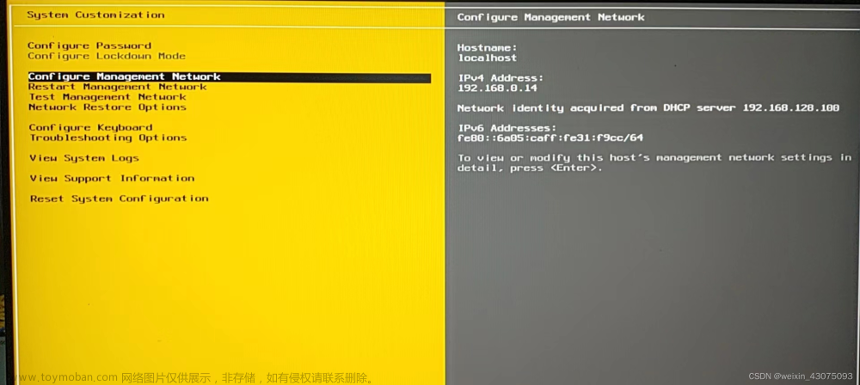860x385 pixels.
Task: Select Configure Password menu entry
Action: tap(89, 46)
